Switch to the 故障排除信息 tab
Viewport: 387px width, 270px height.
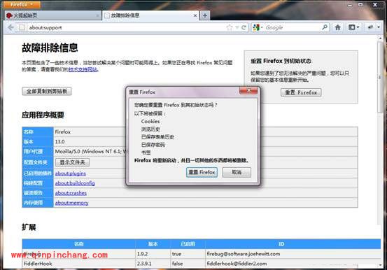pyautogui.click(x=150, y=15)
